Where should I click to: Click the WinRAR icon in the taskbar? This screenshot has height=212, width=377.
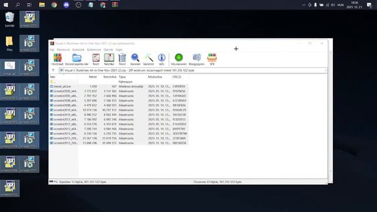115,5
